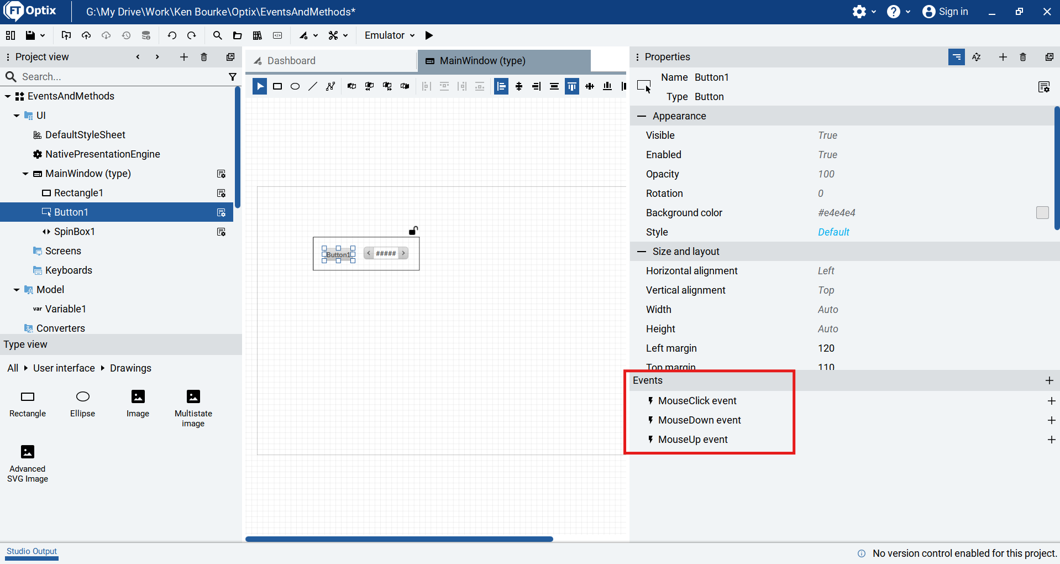Image resolution: width=1060 pixels, height=564 pixels.
Task: Click the Default style link
Action: point(833,232)
